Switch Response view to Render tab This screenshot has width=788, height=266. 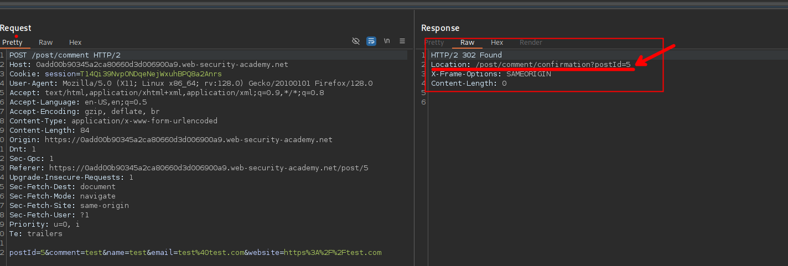point(531,43)
